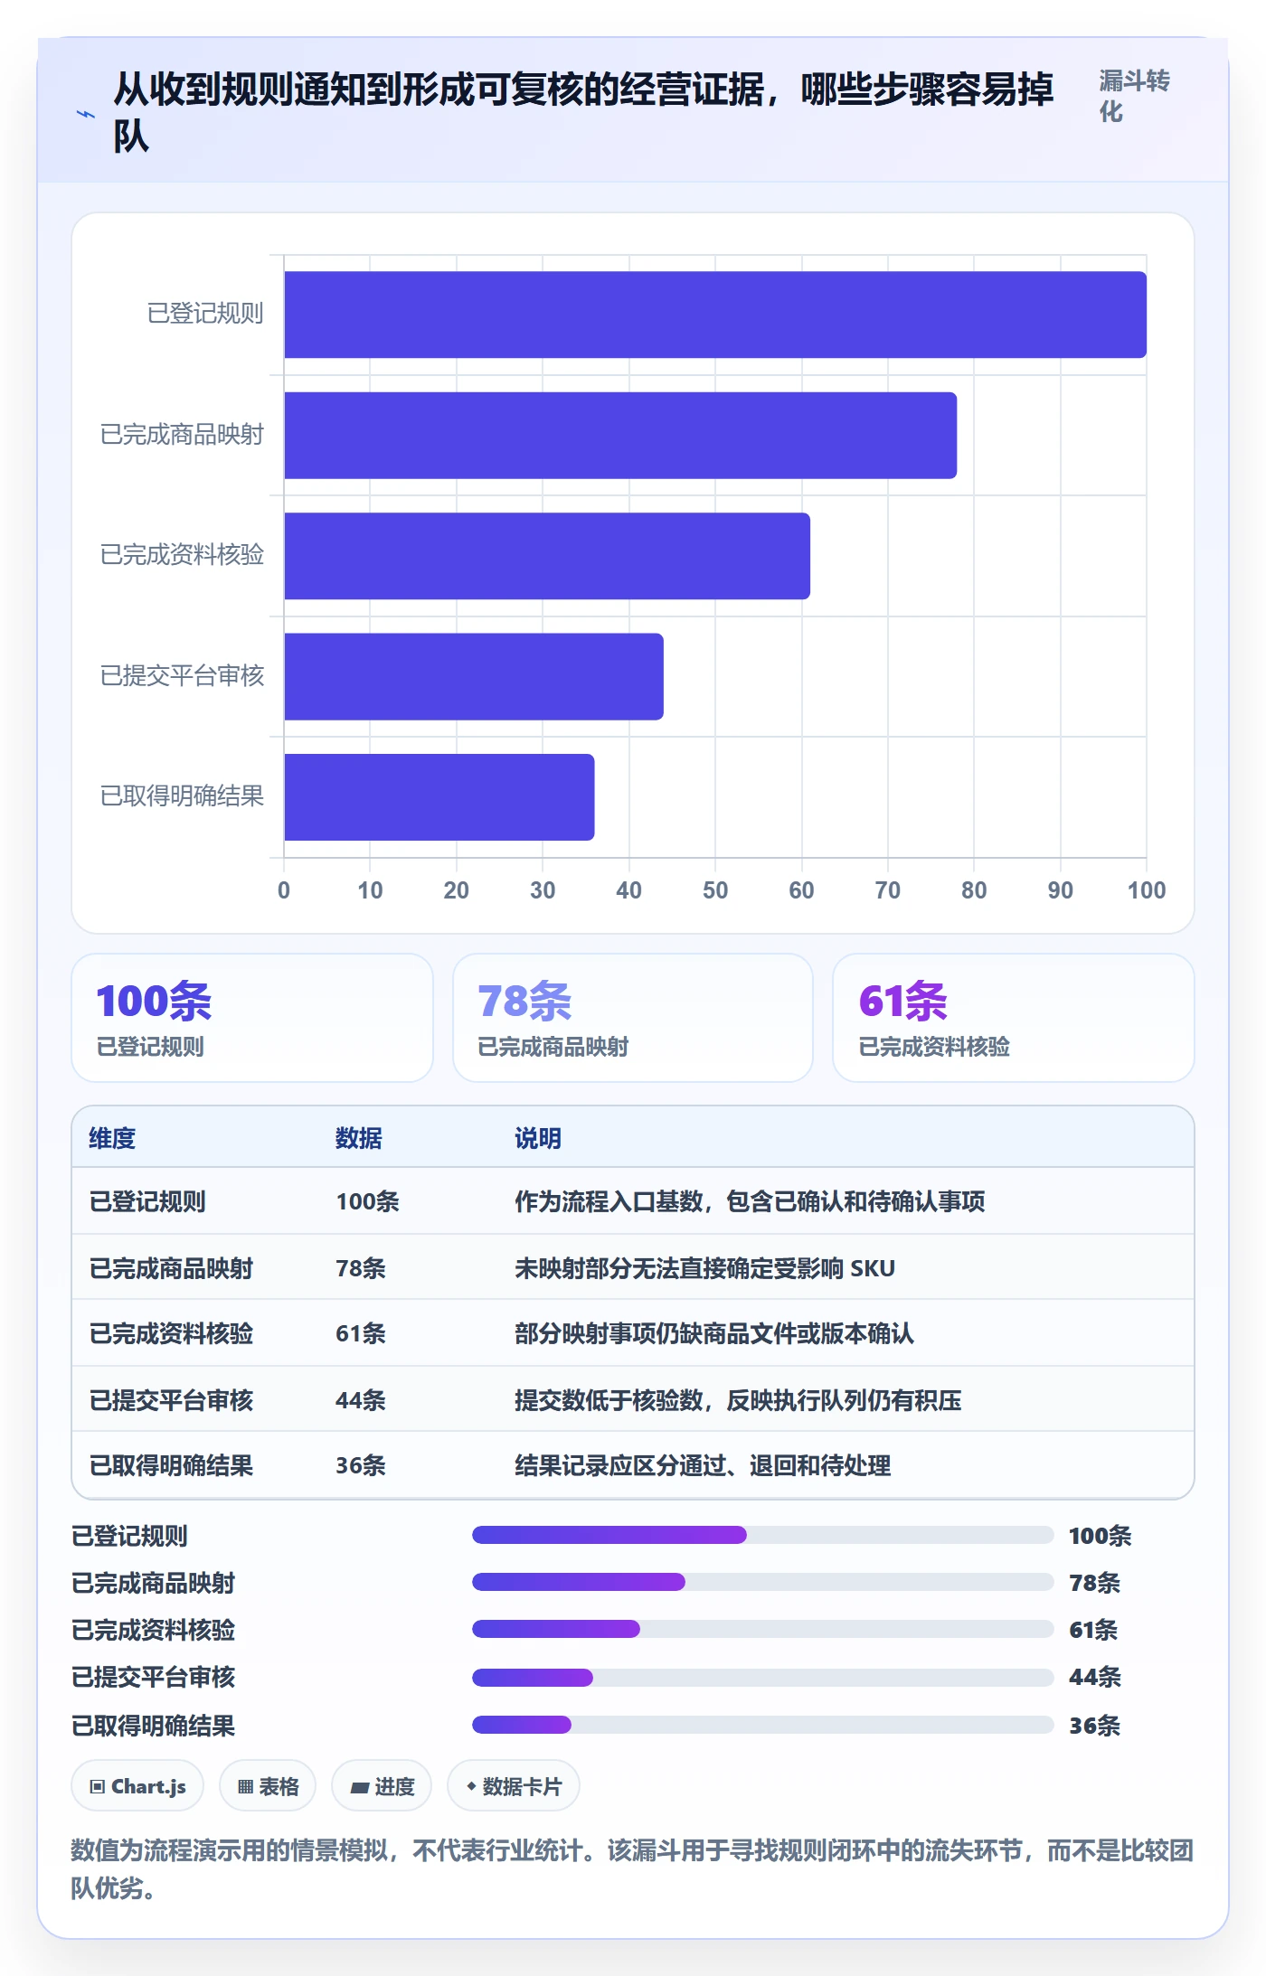The width and height of the screenshot is (1266, 1976).
Task: Click the 漏斗转化 tag in the header
Action: (x=1135, y=96)
